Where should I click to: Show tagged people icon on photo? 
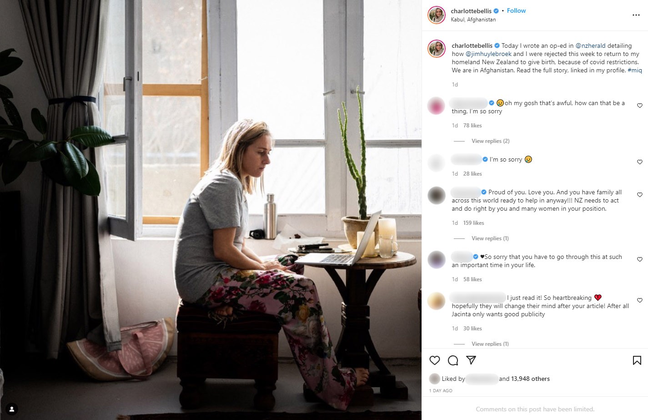pos(12,409)
